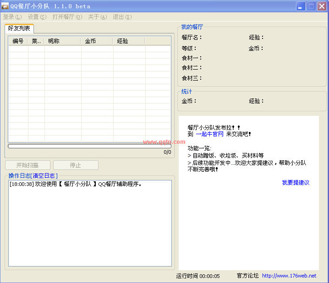This screenshot has height=283, width=329.
Task: Click the 运行时间 00:00:05 status text
Action: pos(198,276)
